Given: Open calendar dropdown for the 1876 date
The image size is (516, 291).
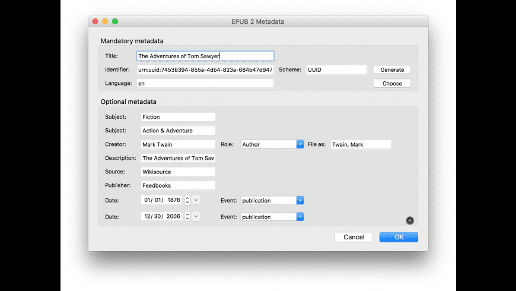Looking at the screenshot, I should click(196, 200).
